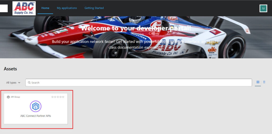Click the Welcome to your developer portal heading
This screenshot has width=272, height=134.
(x=136, y=28)
